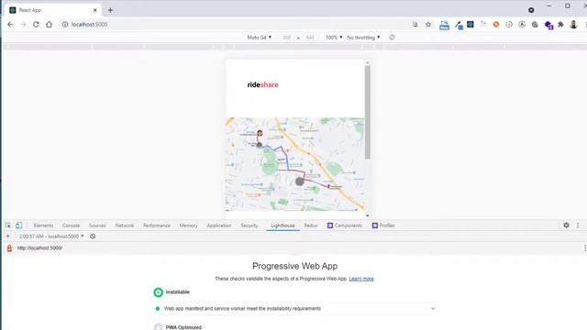Switch to the Performance tab

tap(157, 225)
